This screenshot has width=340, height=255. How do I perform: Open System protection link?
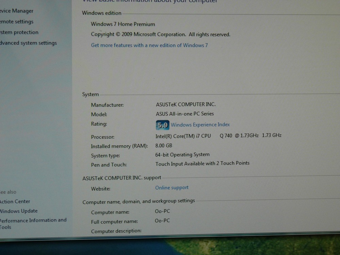[19, 32]
